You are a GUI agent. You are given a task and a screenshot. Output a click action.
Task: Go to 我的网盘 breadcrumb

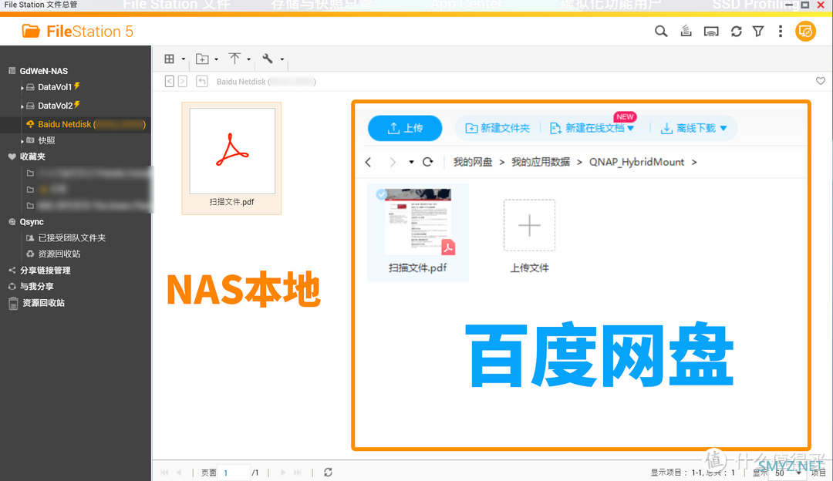pos(472,162)
